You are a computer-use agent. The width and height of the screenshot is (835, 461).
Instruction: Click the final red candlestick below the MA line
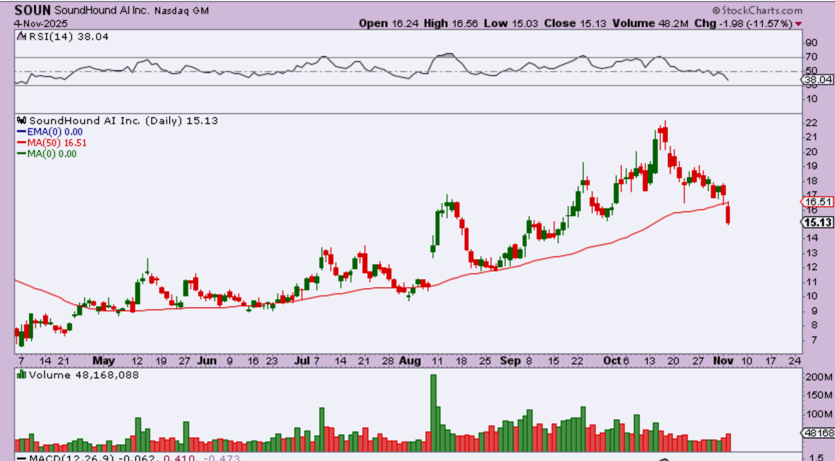click(728, 214)
